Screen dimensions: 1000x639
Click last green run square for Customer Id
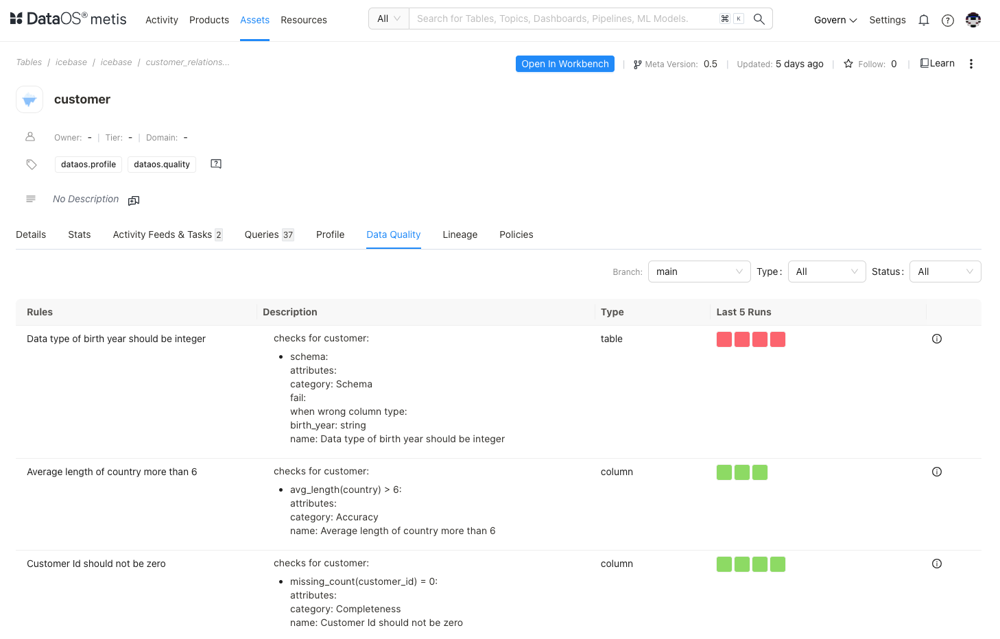tap(778, 564)
